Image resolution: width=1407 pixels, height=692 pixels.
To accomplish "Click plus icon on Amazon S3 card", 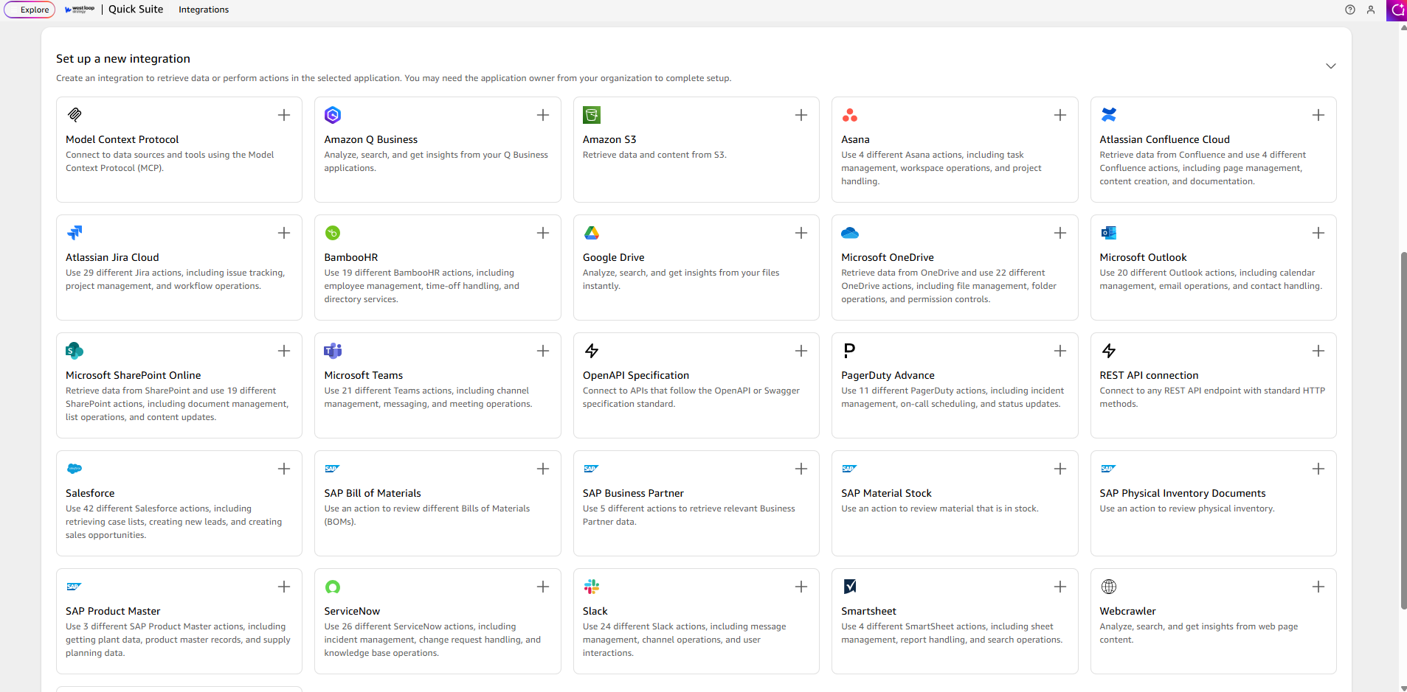I will pos(801,115).
